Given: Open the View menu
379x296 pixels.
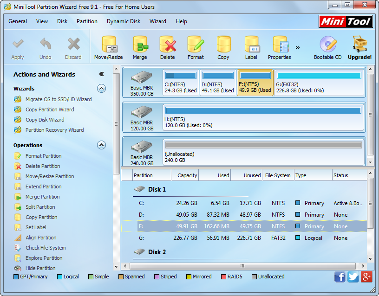Looking at the screenshot, I should point(42,21).
